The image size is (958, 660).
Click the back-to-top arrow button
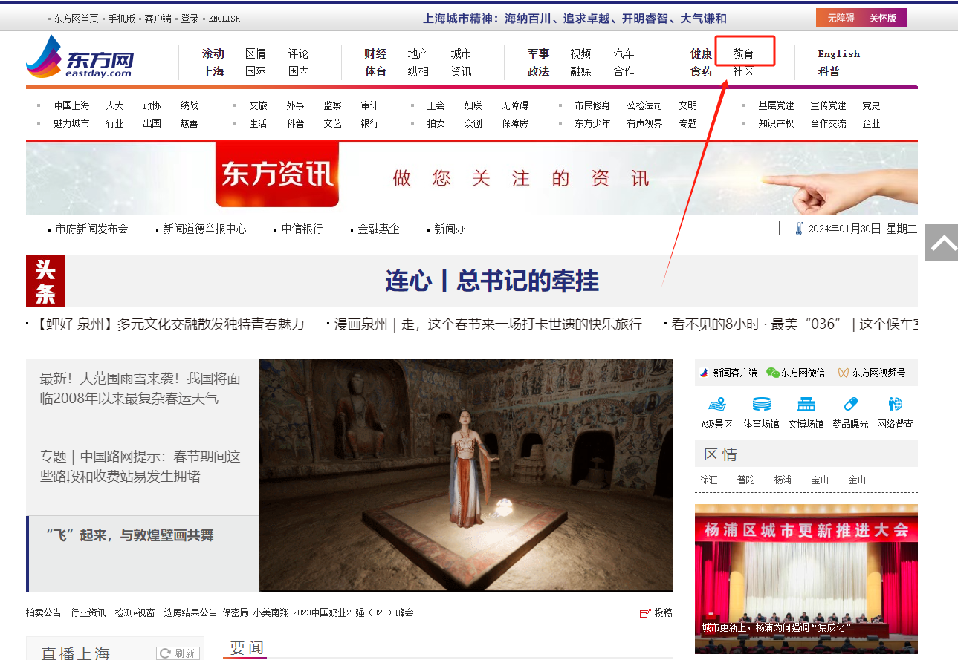942,243
